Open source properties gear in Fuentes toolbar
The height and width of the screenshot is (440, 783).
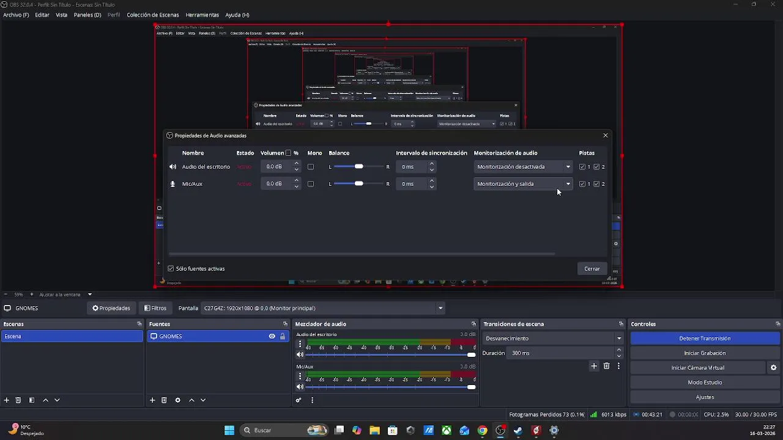pyautogui.click(x=178, y=400)
